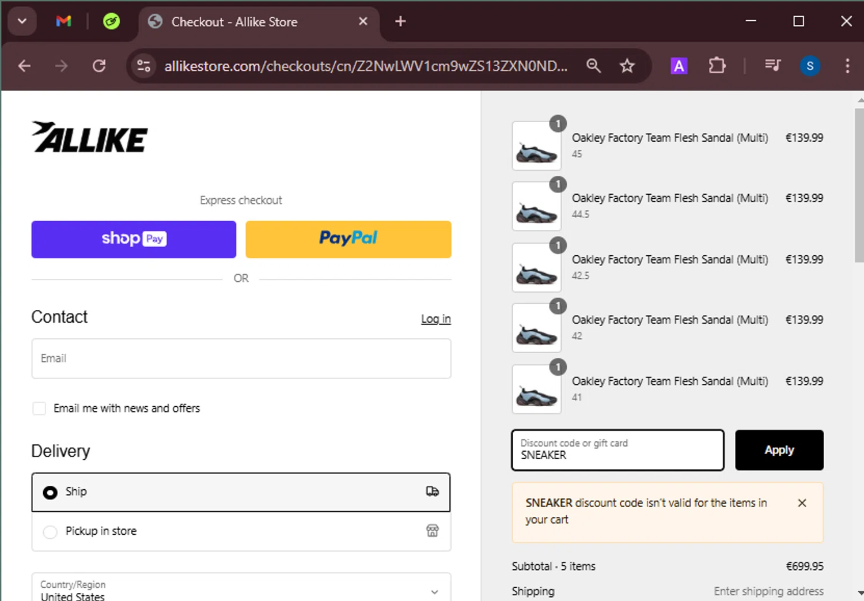Apply the SNEAKER discount code
This screenshot has height=601, width=864.
pos(779,450)
